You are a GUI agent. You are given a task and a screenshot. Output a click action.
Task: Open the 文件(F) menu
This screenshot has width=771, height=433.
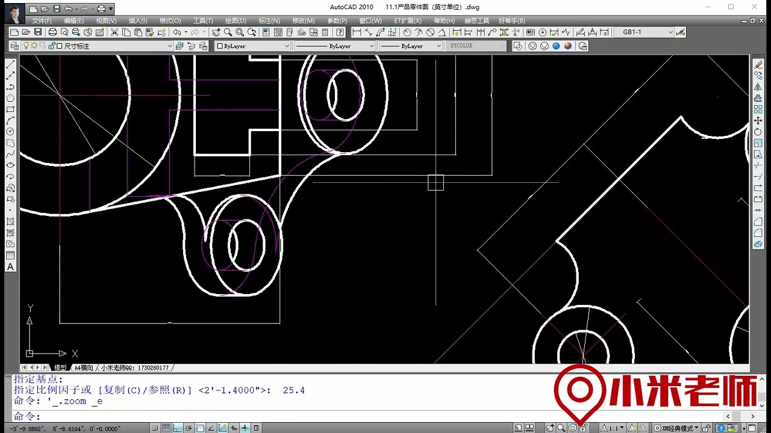(x=42, y=20)
